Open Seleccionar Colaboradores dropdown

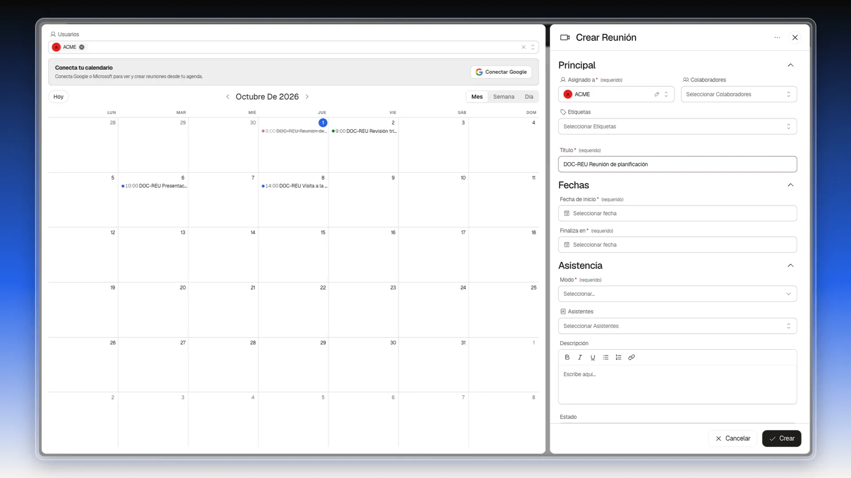click(x=739, y=94)
